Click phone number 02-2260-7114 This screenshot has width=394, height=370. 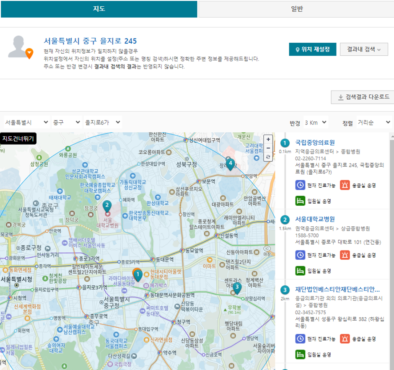[x=310, y=158]
